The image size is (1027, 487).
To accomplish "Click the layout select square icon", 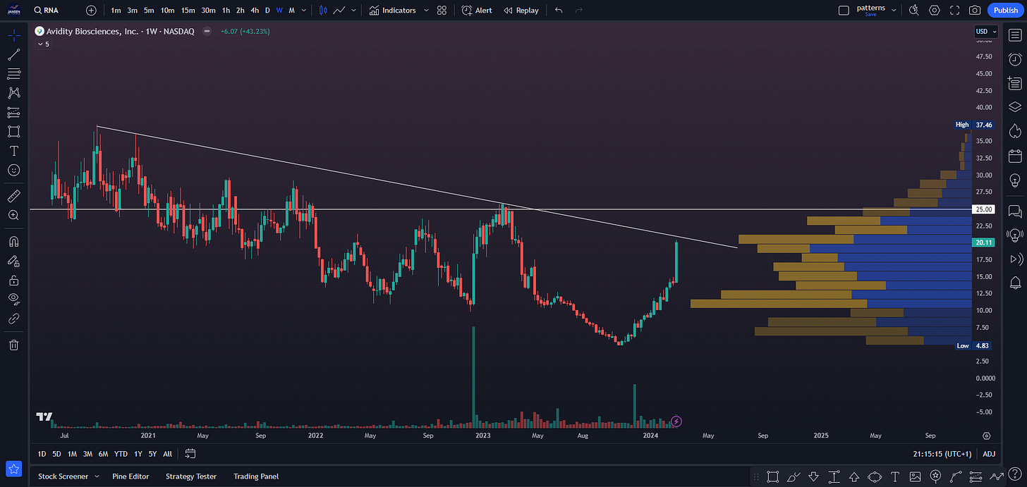I will 844,11.
